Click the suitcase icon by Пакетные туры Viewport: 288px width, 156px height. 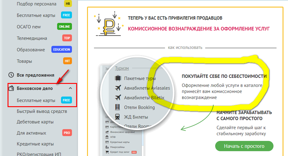118,78
